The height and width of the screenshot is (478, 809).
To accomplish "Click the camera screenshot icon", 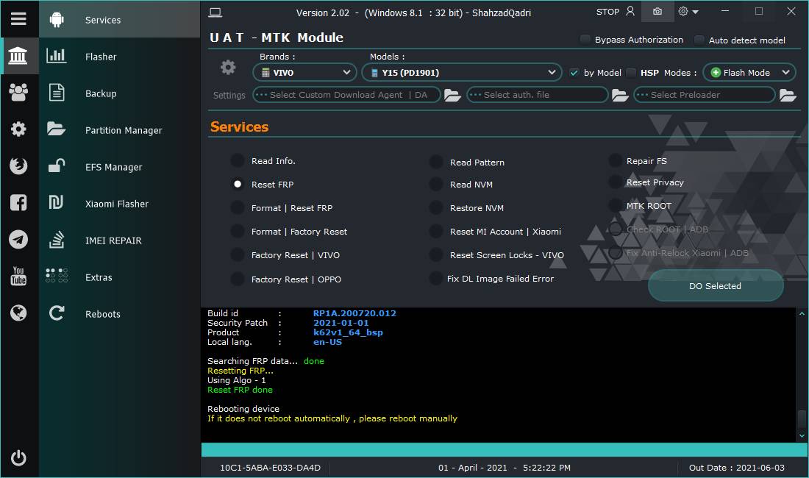I will (x=657, y=11).
